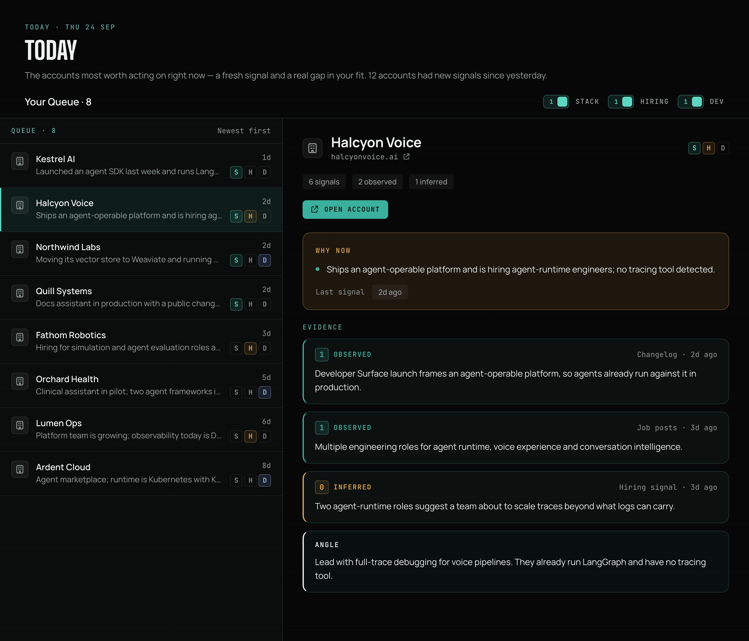
Task: Open the halcyonvoice.ai link
Action: click(x=364, y=157)
